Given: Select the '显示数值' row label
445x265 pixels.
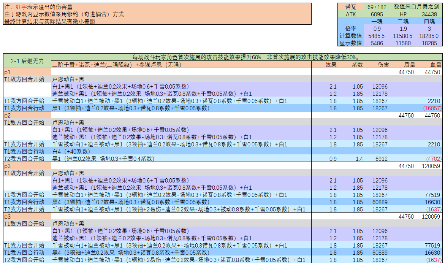Looking at the screenshot, I should (x=351, y=43).
